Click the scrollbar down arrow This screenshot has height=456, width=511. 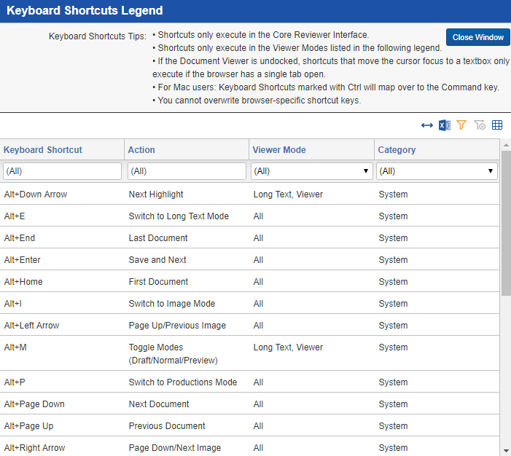pos(506,451)
